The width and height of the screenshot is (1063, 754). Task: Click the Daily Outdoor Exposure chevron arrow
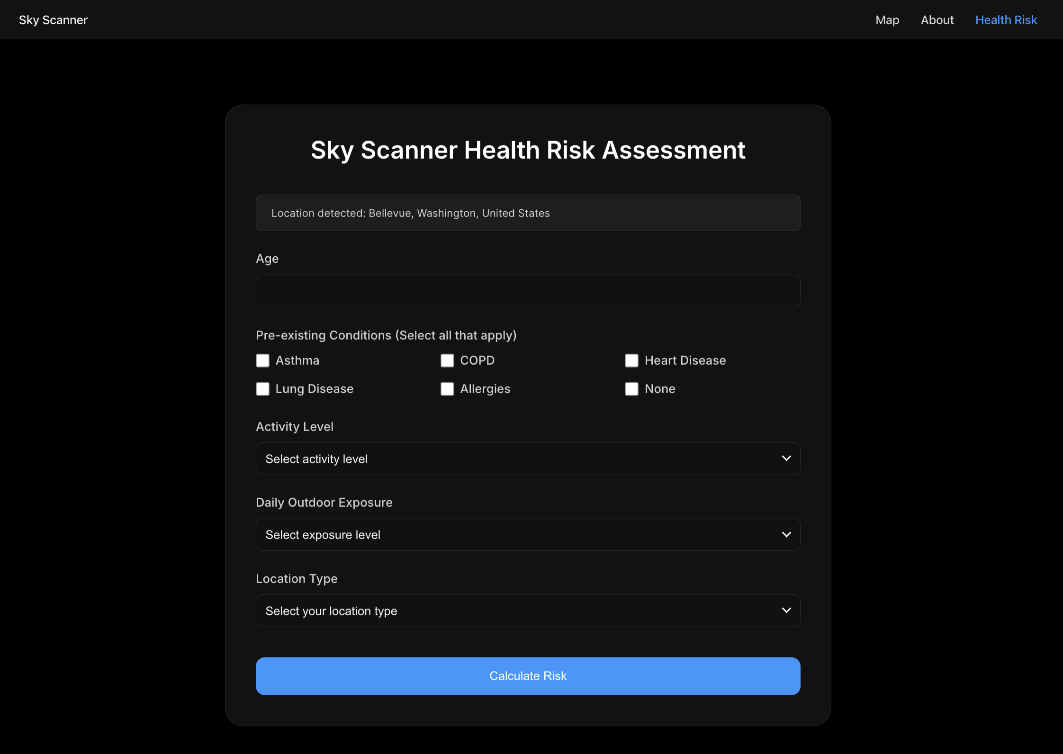(786, 535)
